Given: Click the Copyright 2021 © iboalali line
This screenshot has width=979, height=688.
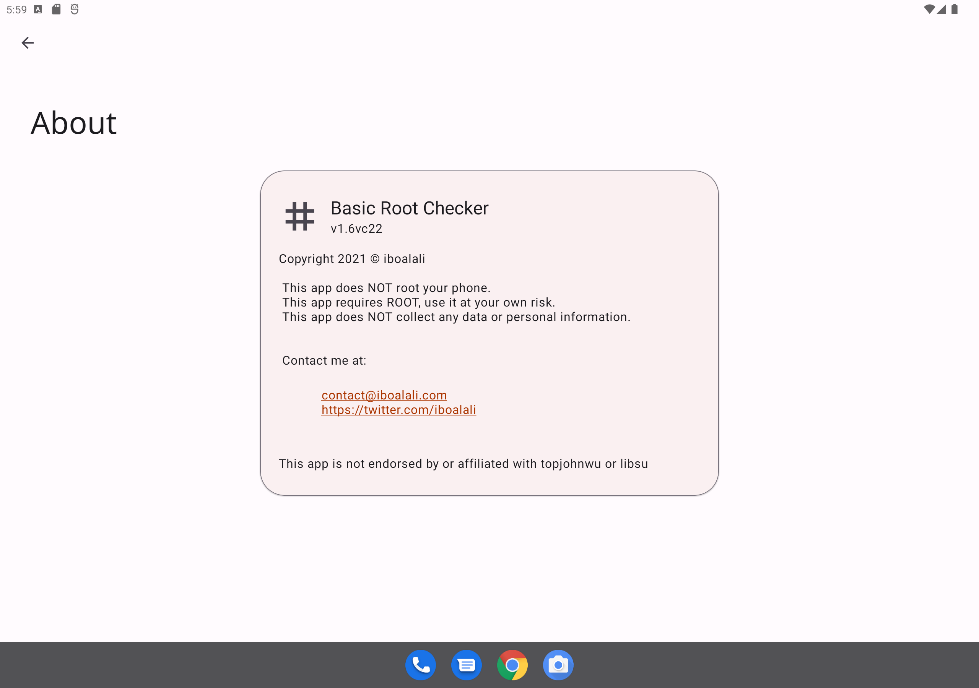Looking at the screenshot, I should coord(352,259).
